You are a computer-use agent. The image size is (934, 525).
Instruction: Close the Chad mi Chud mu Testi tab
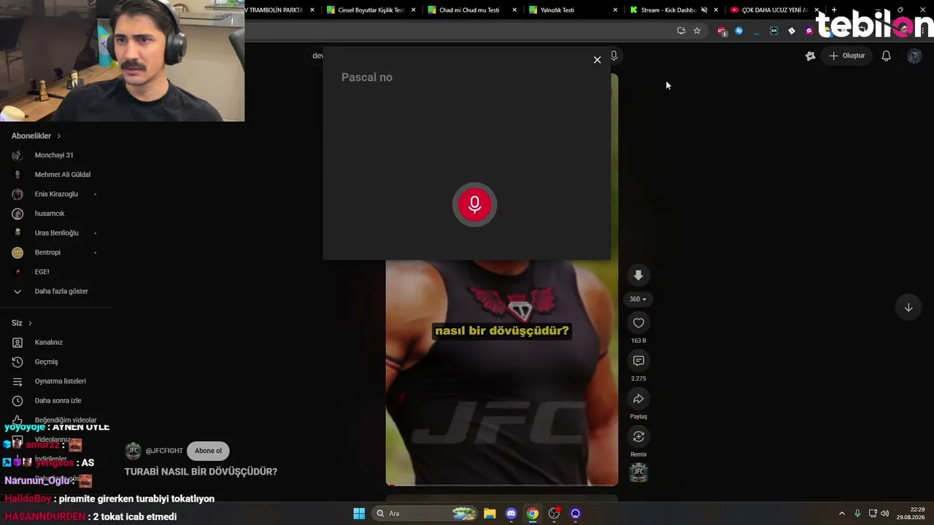514,10
